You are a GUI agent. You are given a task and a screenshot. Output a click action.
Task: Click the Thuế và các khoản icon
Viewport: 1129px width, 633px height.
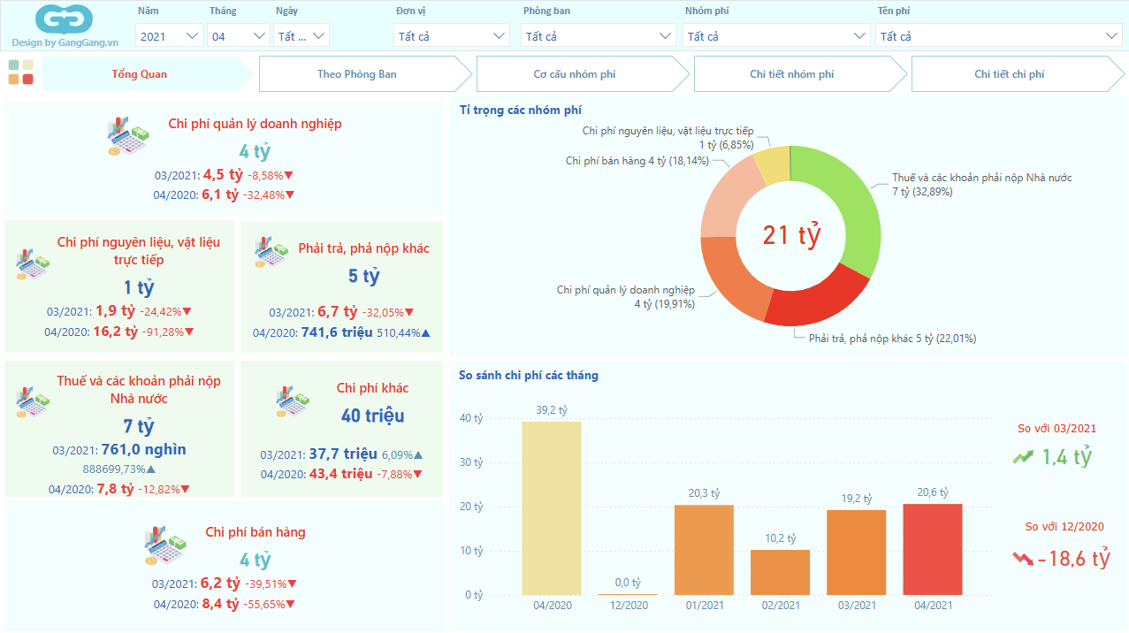tap(34, 400)
